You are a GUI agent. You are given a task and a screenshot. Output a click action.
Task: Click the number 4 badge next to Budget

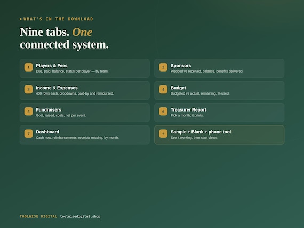163,90
